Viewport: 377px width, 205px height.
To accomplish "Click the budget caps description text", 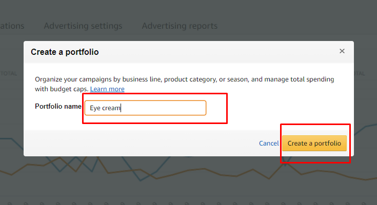I will [x=185, y=84].
